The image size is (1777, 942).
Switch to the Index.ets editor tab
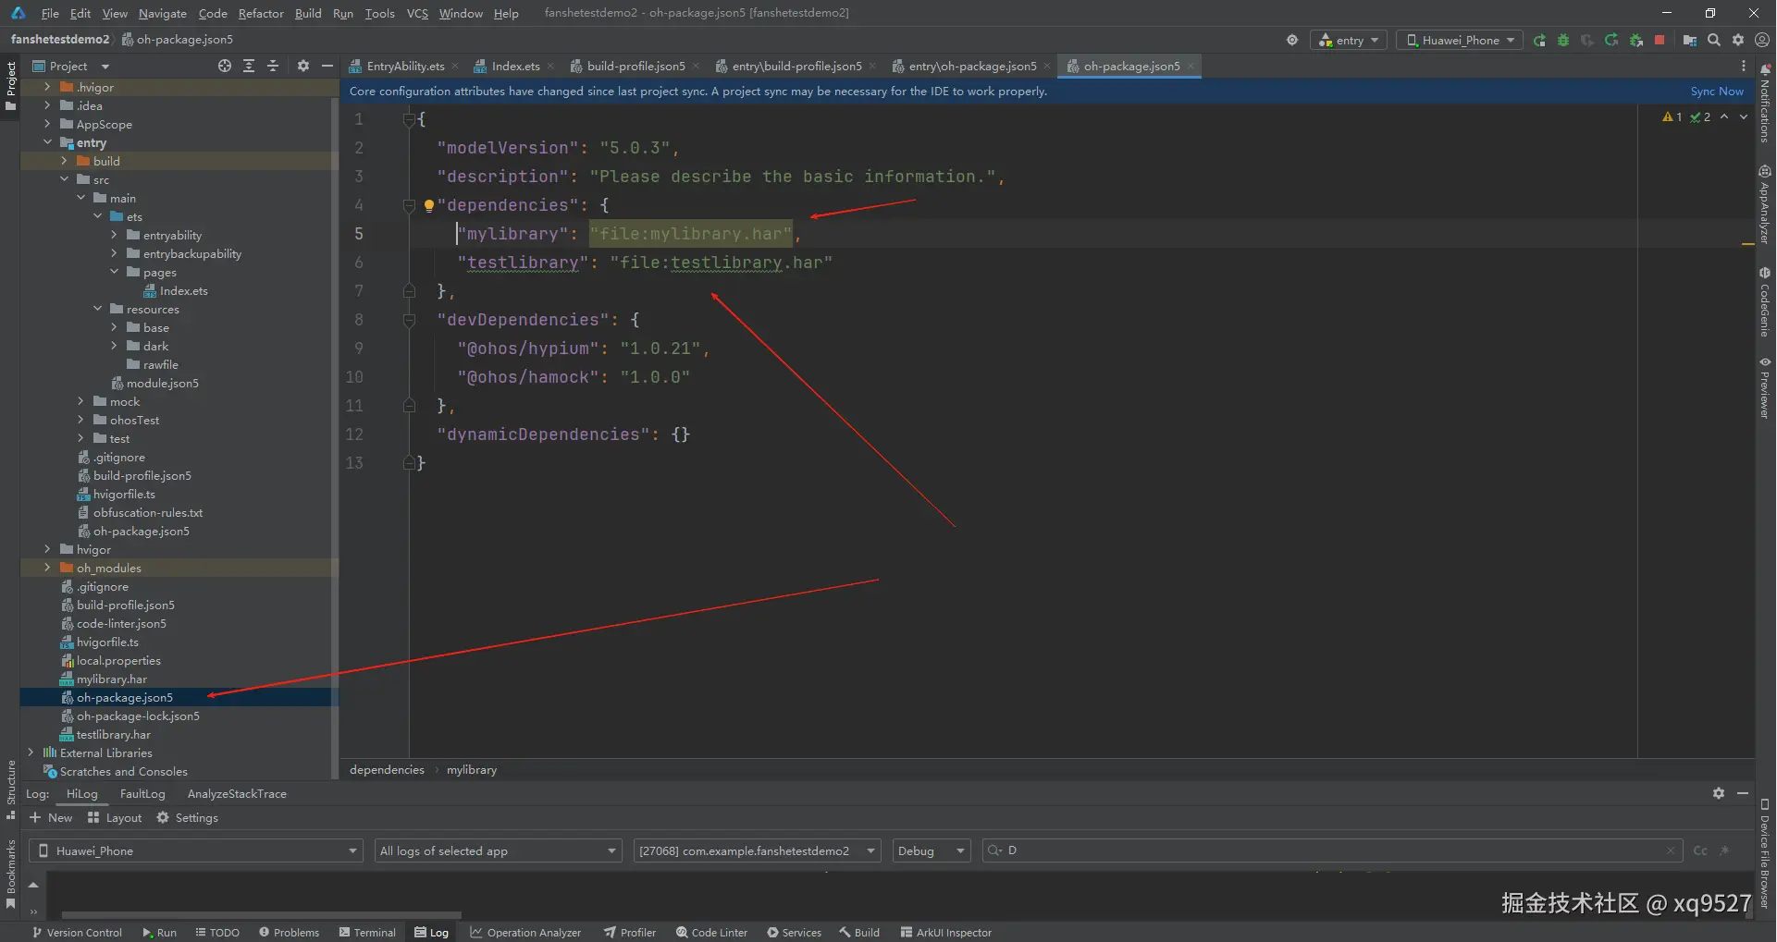[x=514, y=66]
